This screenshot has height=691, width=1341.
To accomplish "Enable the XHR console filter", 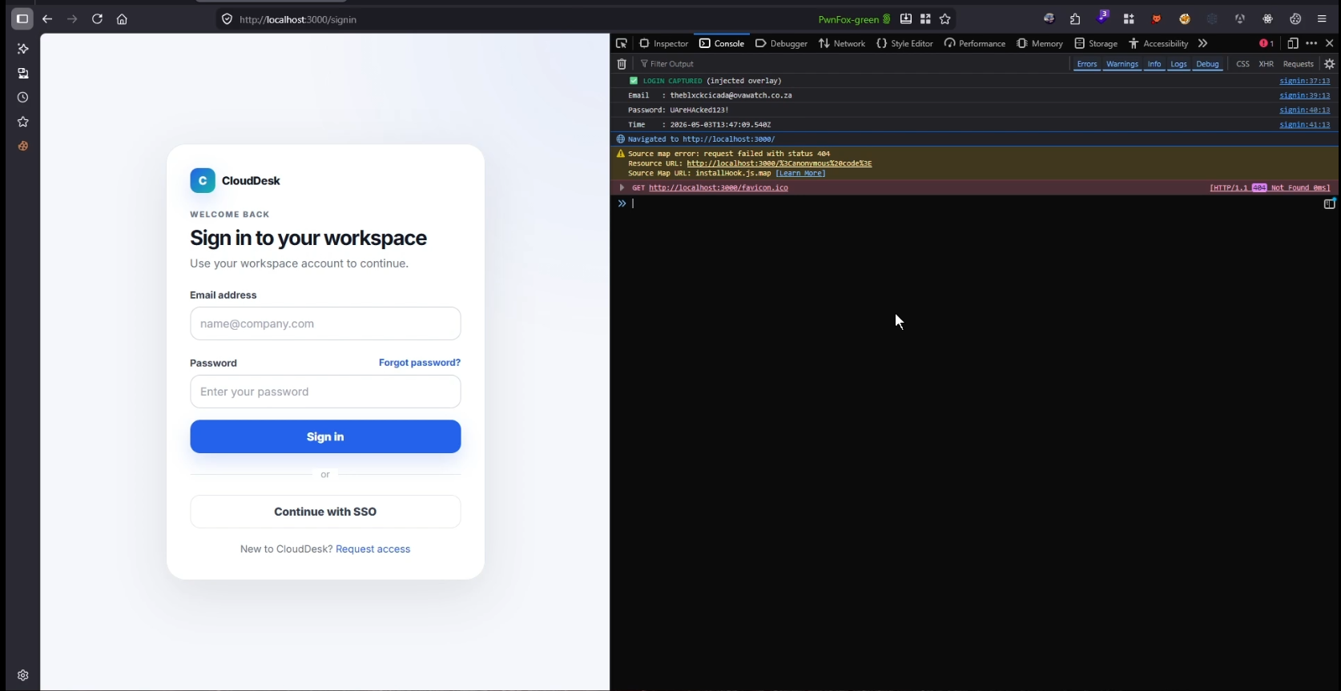I will [x=1266, y=64].
